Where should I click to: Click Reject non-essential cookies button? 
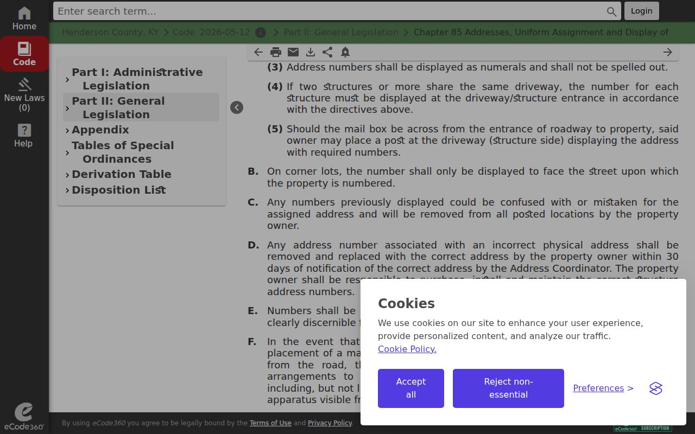(508, 388)
